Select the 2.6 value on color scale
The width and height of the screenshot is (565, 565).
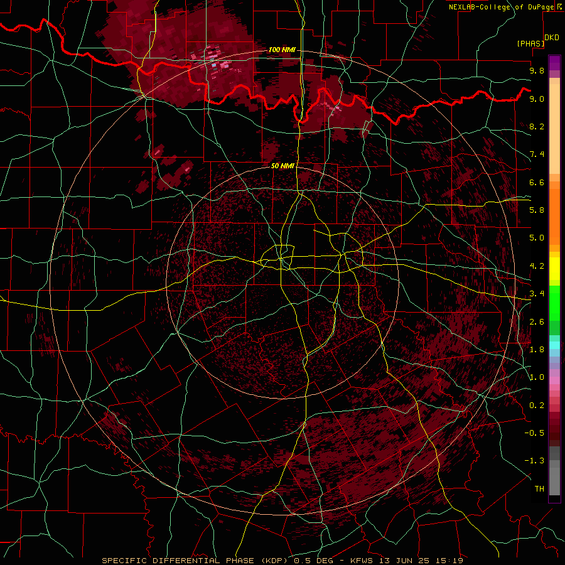pyautogui.click(x=537, y=322)
